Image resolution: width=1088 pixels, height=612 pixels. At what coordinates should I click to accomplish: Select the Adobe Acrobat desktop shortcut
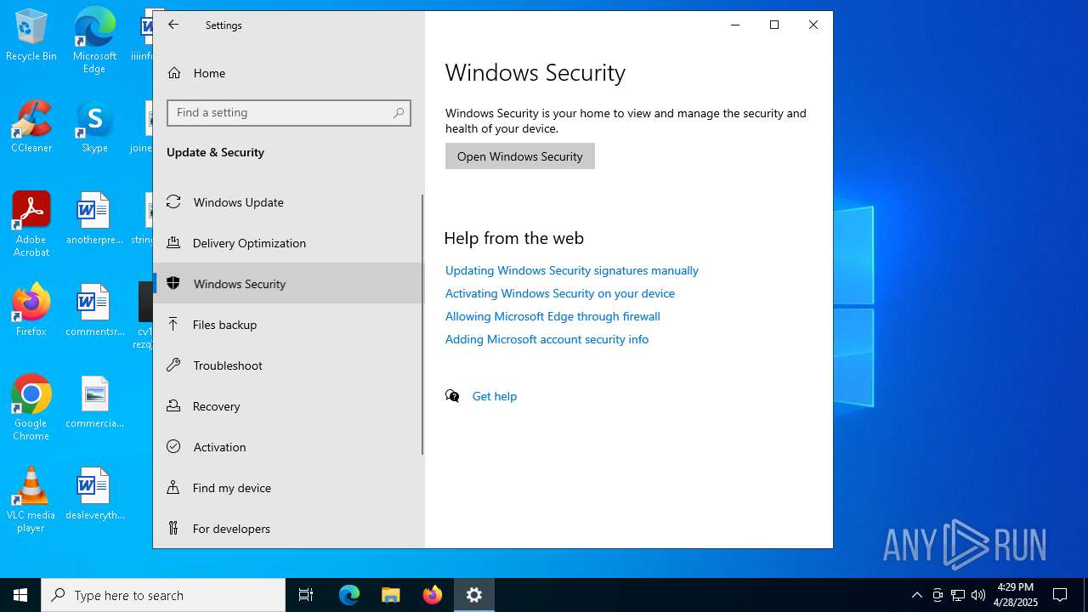pos(31,224)
